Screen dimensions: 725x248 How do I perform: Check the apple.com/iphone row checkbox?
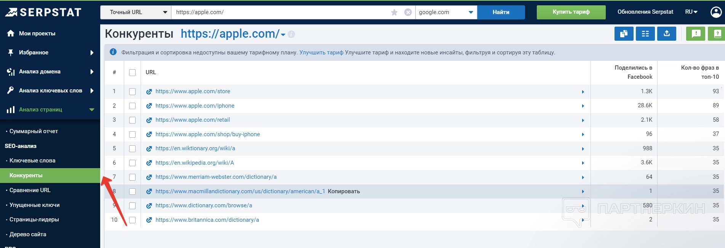132,106
